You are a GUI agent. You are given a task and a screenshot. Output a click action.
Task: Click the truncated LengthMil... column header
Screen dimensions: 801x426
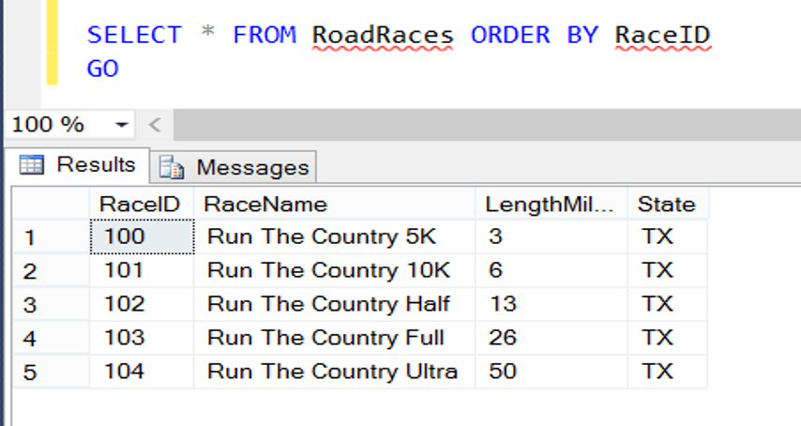tap(551, 204)
